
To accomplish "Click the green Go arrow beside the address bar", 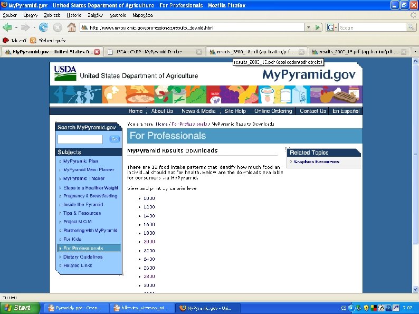I will point(317,27).
